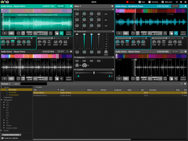Collapse the Library tree node

[2, 87]
